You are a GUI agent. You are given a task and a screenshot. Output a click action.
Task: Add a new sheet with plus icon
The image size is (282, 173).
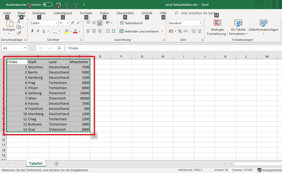click(x=57, y=163)
